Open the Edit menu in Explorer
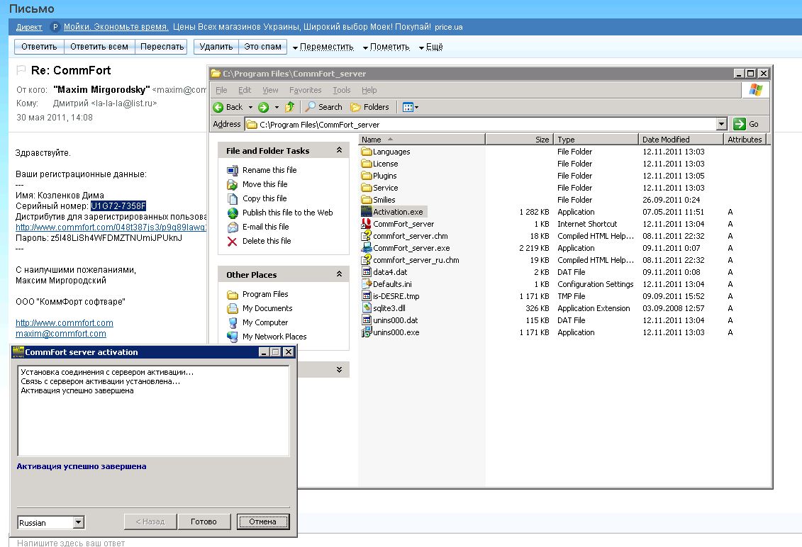 245,90
